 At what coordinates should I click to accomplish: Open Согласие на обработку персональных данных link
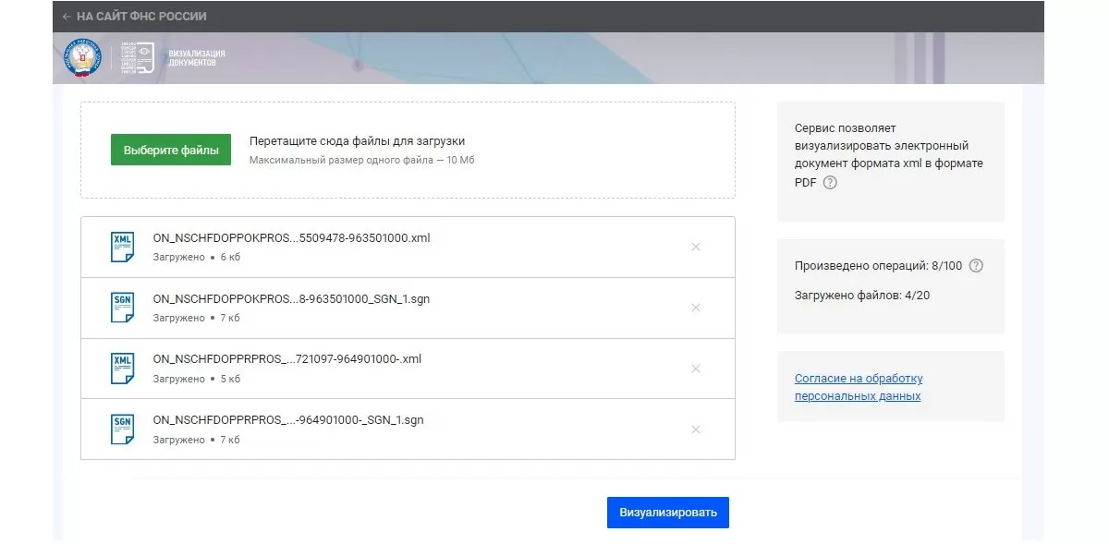(859, 387)
